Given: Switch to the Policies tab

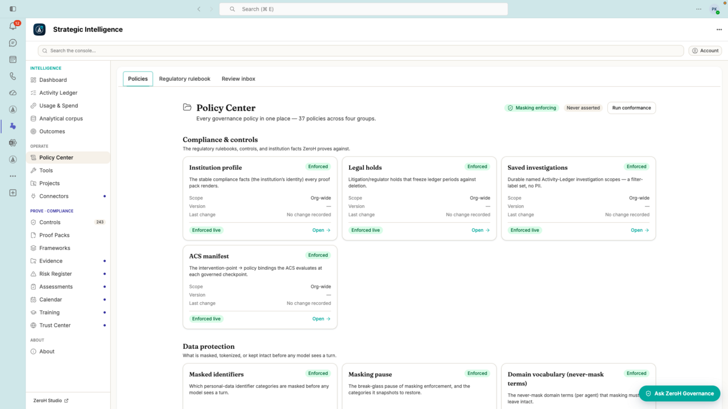Looking at the screenshot, I should pos(138,79).
